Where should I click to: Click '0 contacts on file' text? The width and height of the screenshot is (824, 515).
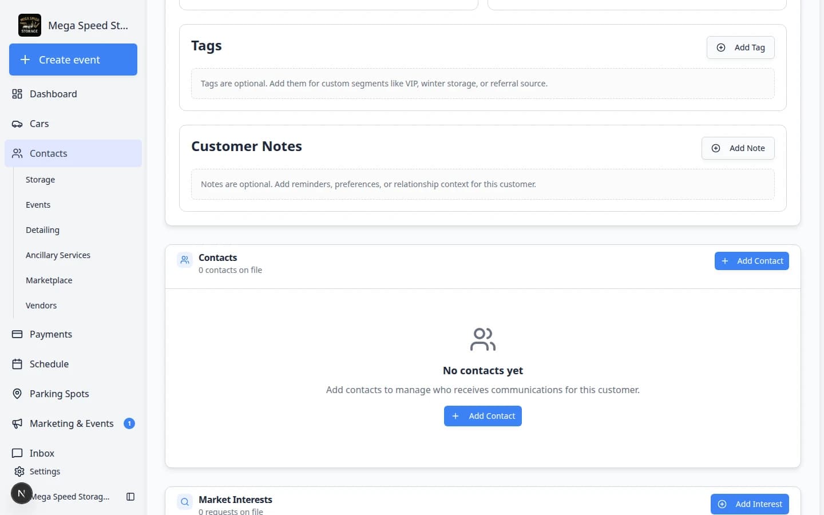point(230,270)
